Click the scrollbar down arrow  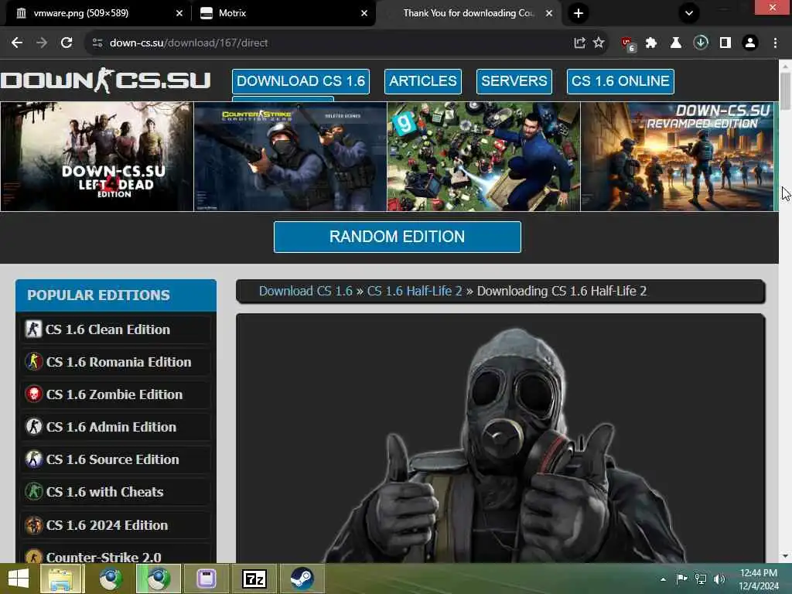pyautogui.click(x=785, y=556)
